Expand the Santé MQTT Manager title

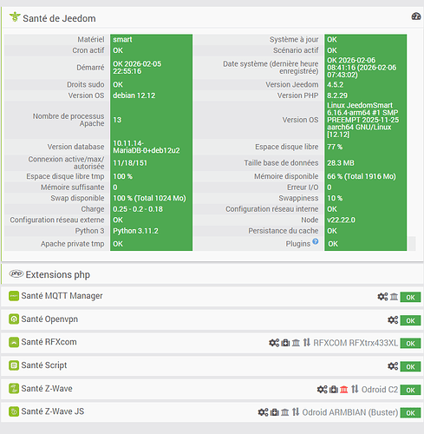[62, 296]
